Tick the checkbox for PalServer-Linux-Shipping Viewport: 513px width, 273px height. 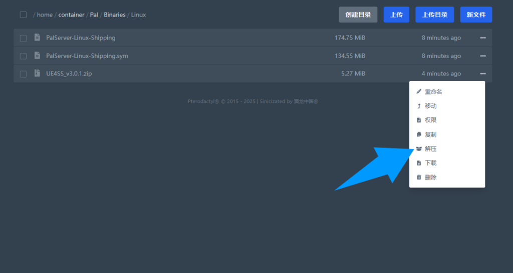point(23,38)
